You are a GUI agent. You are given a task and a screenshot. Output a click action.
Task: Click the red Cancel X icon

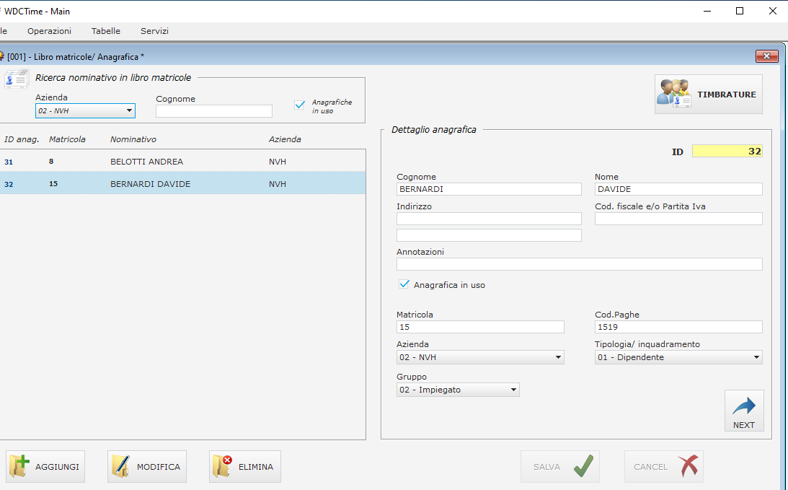click(688, 466)
